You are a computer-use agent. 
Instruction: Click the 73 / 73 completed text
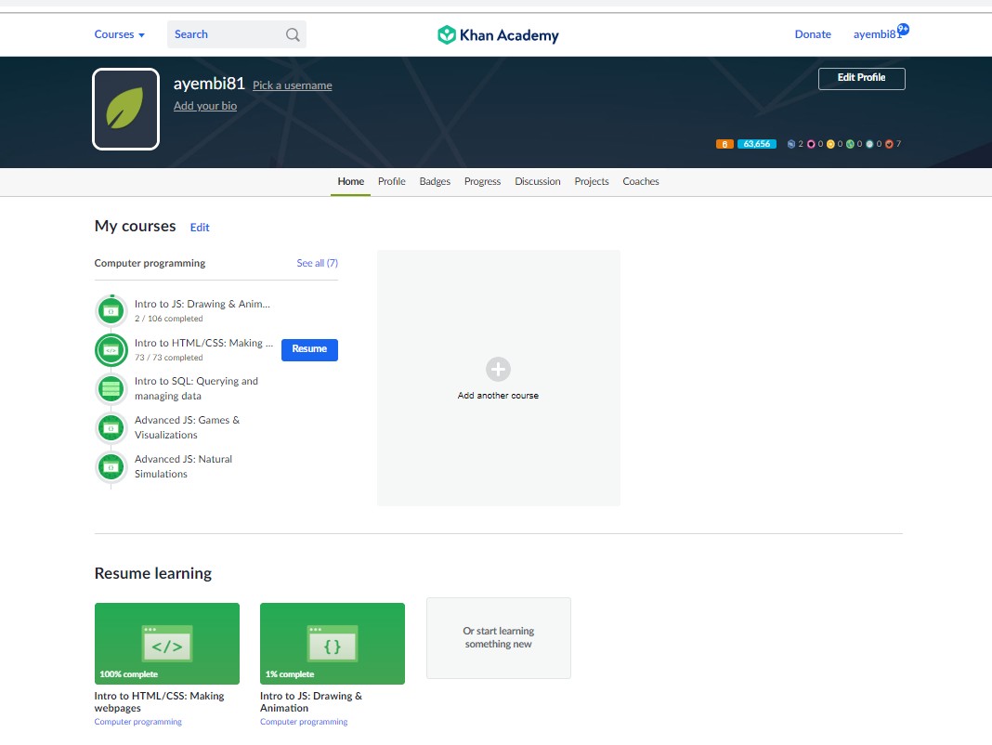click(x=168, y=358)
